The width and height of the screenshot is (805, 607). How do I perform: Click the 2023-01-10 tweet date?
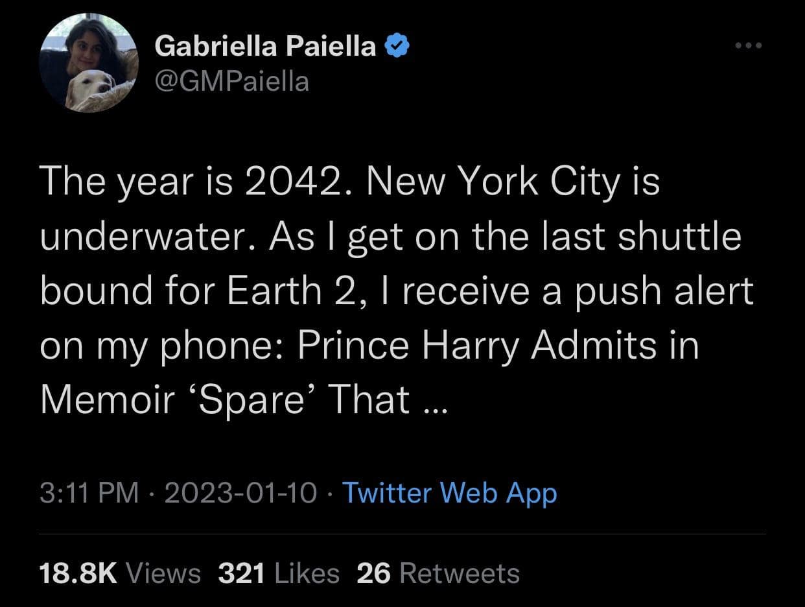pyautogui.click(x=241, y=494)
